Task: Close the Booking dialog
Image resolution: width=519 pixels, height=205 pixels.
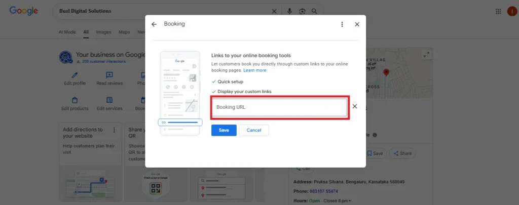Action: click(357, 24)
